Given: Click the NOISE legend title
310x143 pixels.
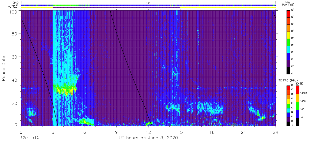Looking at the screenshot, I should pos(299,83).
